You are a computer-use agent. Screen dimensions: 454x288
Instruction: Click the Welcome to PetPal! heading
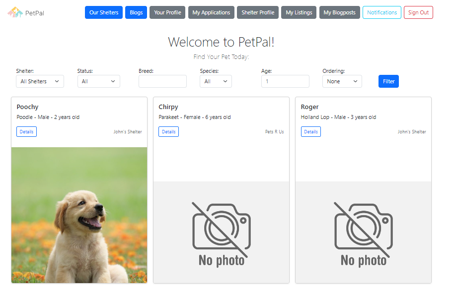point(221,42)
